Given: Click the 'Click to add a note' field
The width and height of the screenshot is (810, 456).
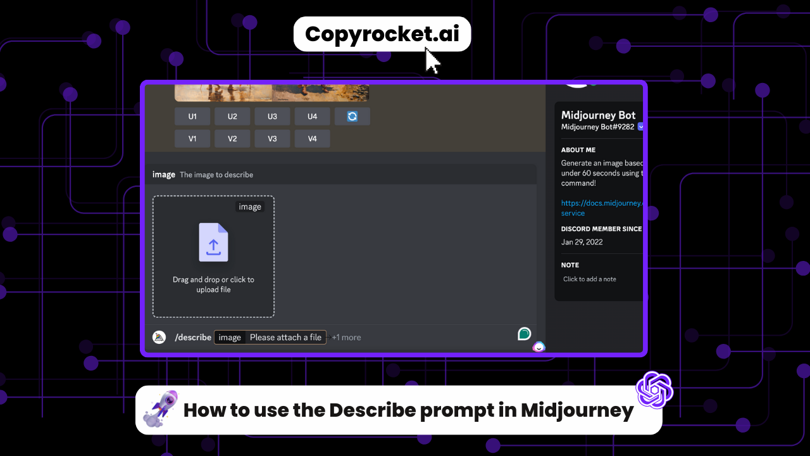Looking at the screenshot, I should point(590,279).
